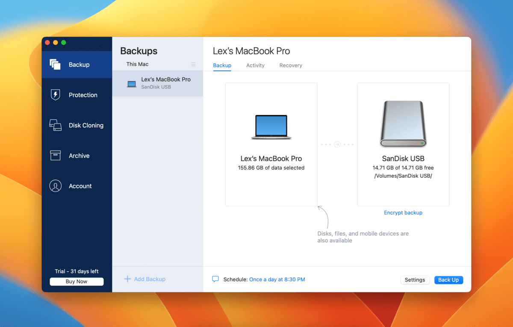The height and width of the screenshot is (327, 513).
Task: Open the schedule link Once a day at 8:30 PM
Action: click(x=277, y=279)
